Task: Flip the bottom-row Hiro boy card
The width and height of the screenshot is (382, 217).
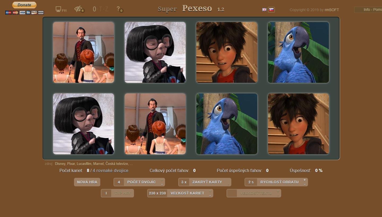Action: (298, 124)
